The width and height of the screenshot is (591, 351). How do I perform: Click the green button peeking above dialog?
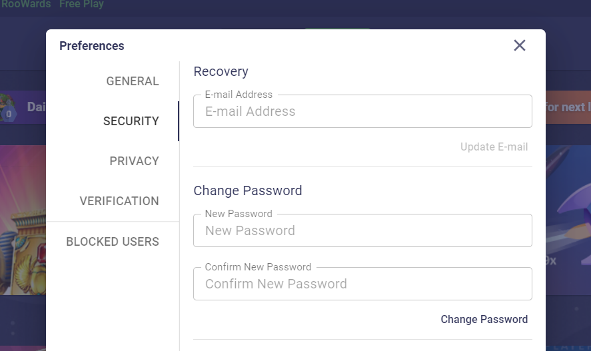(337, 28)
